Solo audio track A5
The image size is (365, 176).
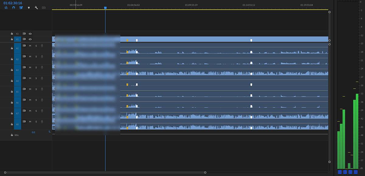[x=36, y=89]
